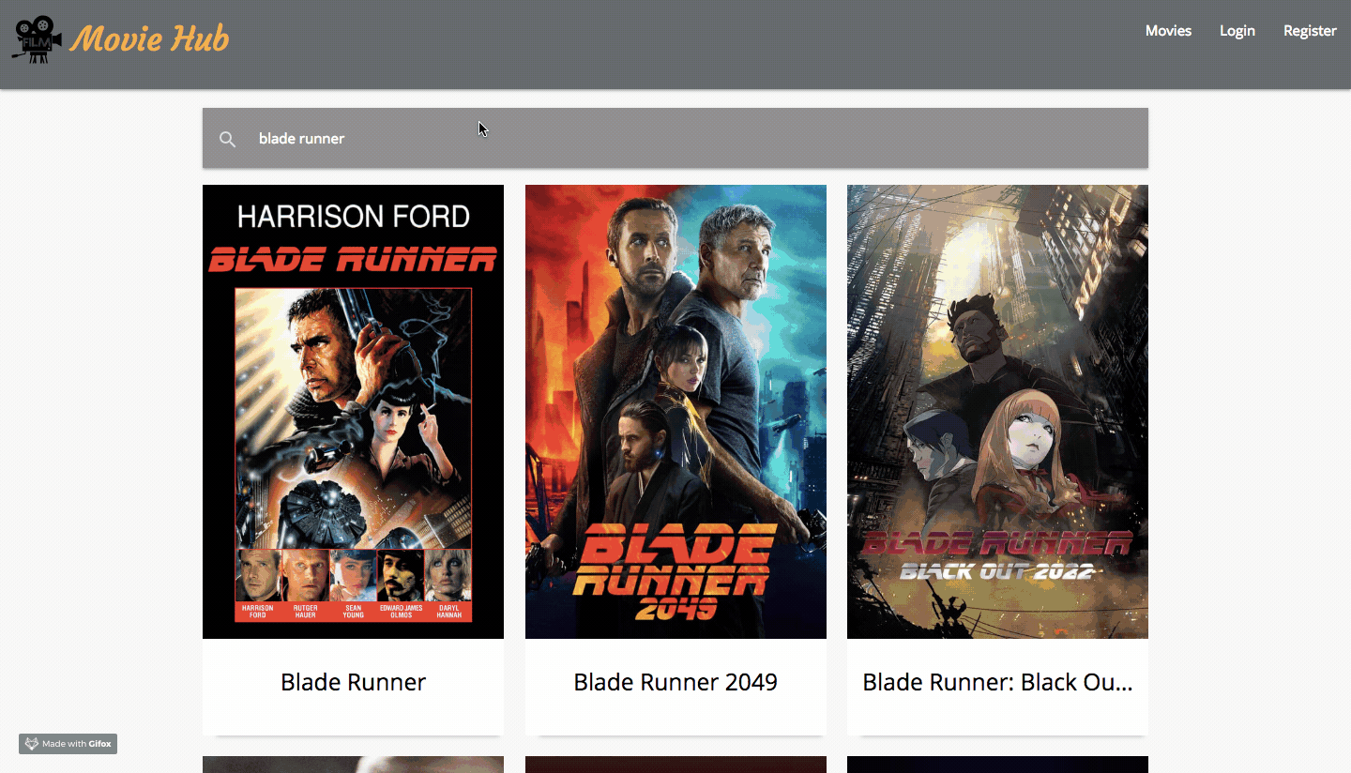
Task: Open the Movies page from navigation
Action: (1168, 31)
